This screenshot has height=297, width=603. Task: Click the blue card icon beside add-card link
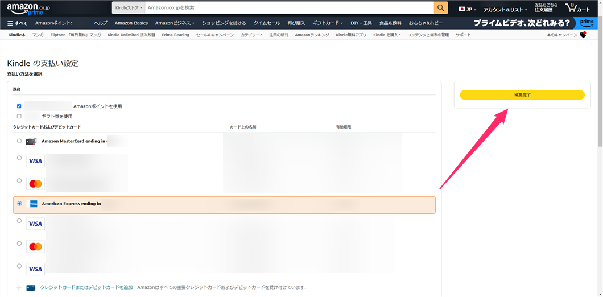coord(31,288)
